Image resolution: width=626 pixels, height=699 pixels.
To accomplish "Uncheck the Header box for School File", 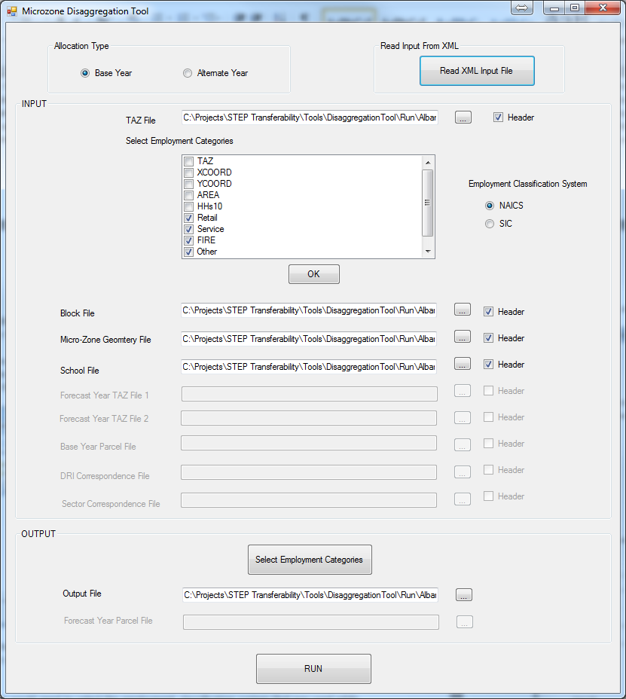I will 488,365.
